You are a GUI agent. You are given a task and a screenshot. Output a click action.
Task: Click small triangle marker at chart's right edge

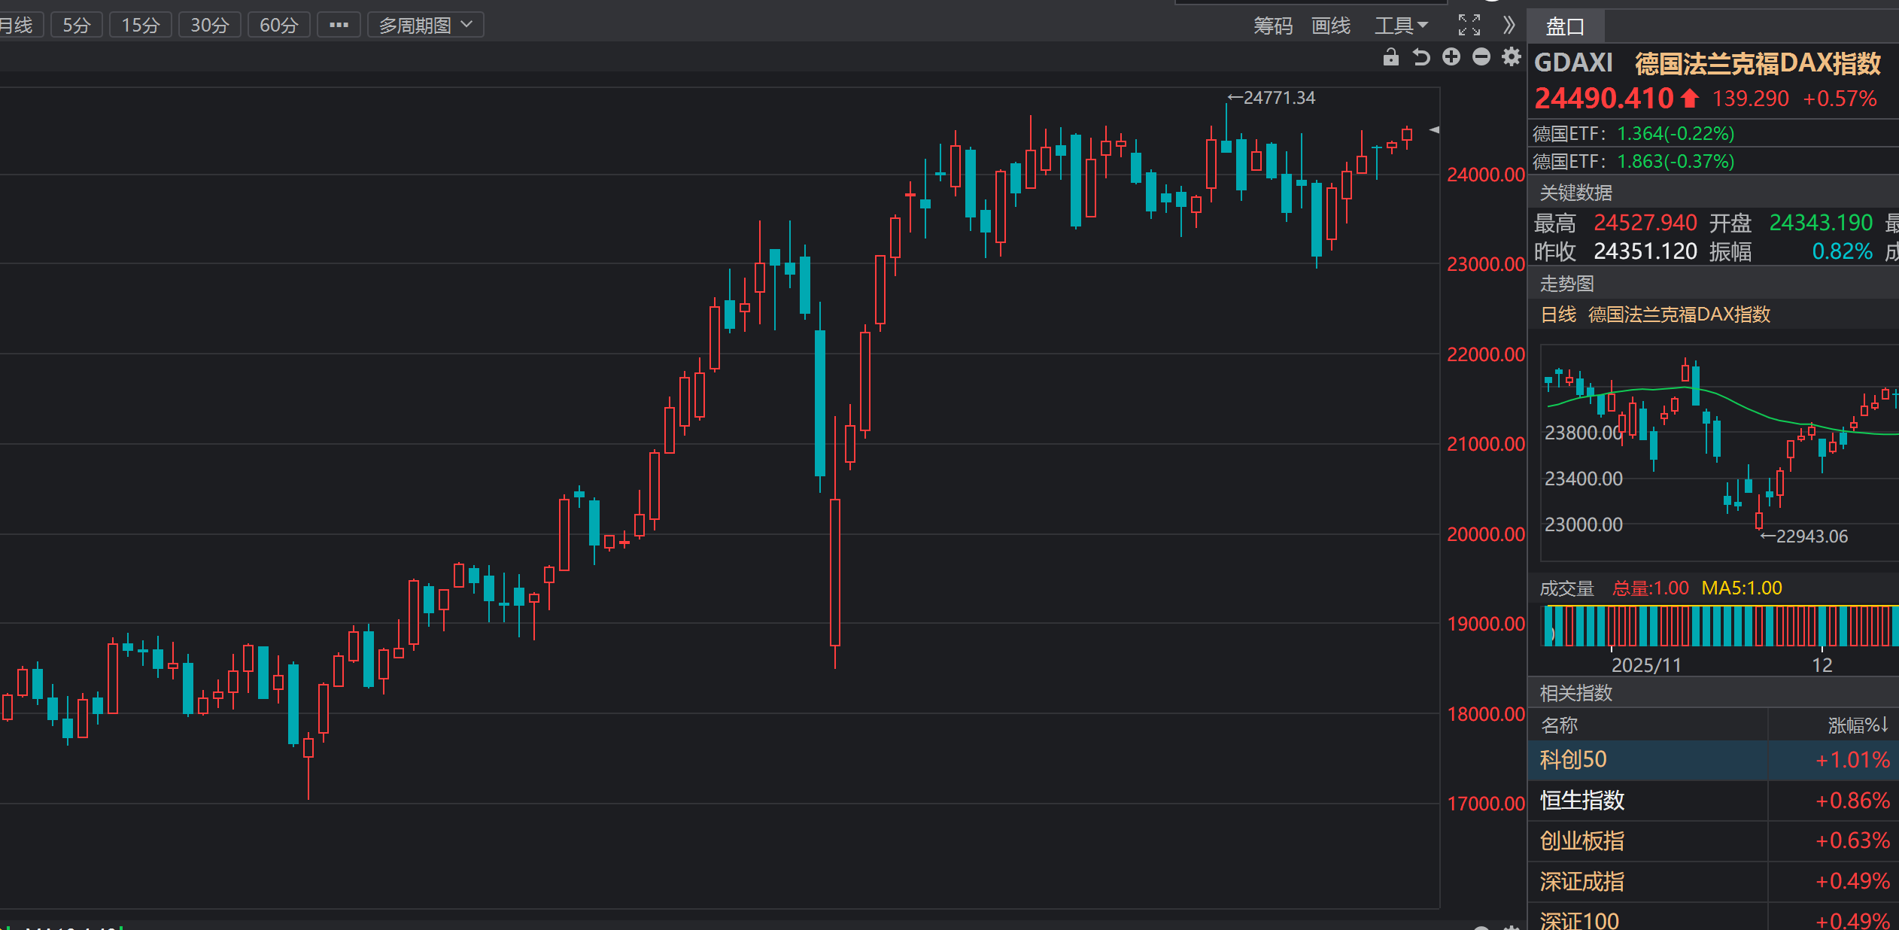(x=1434, y=130)
